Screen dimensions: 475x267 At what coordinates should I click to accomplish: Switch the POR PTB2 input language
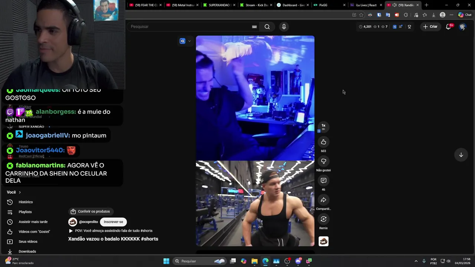[x=433, y=261]
